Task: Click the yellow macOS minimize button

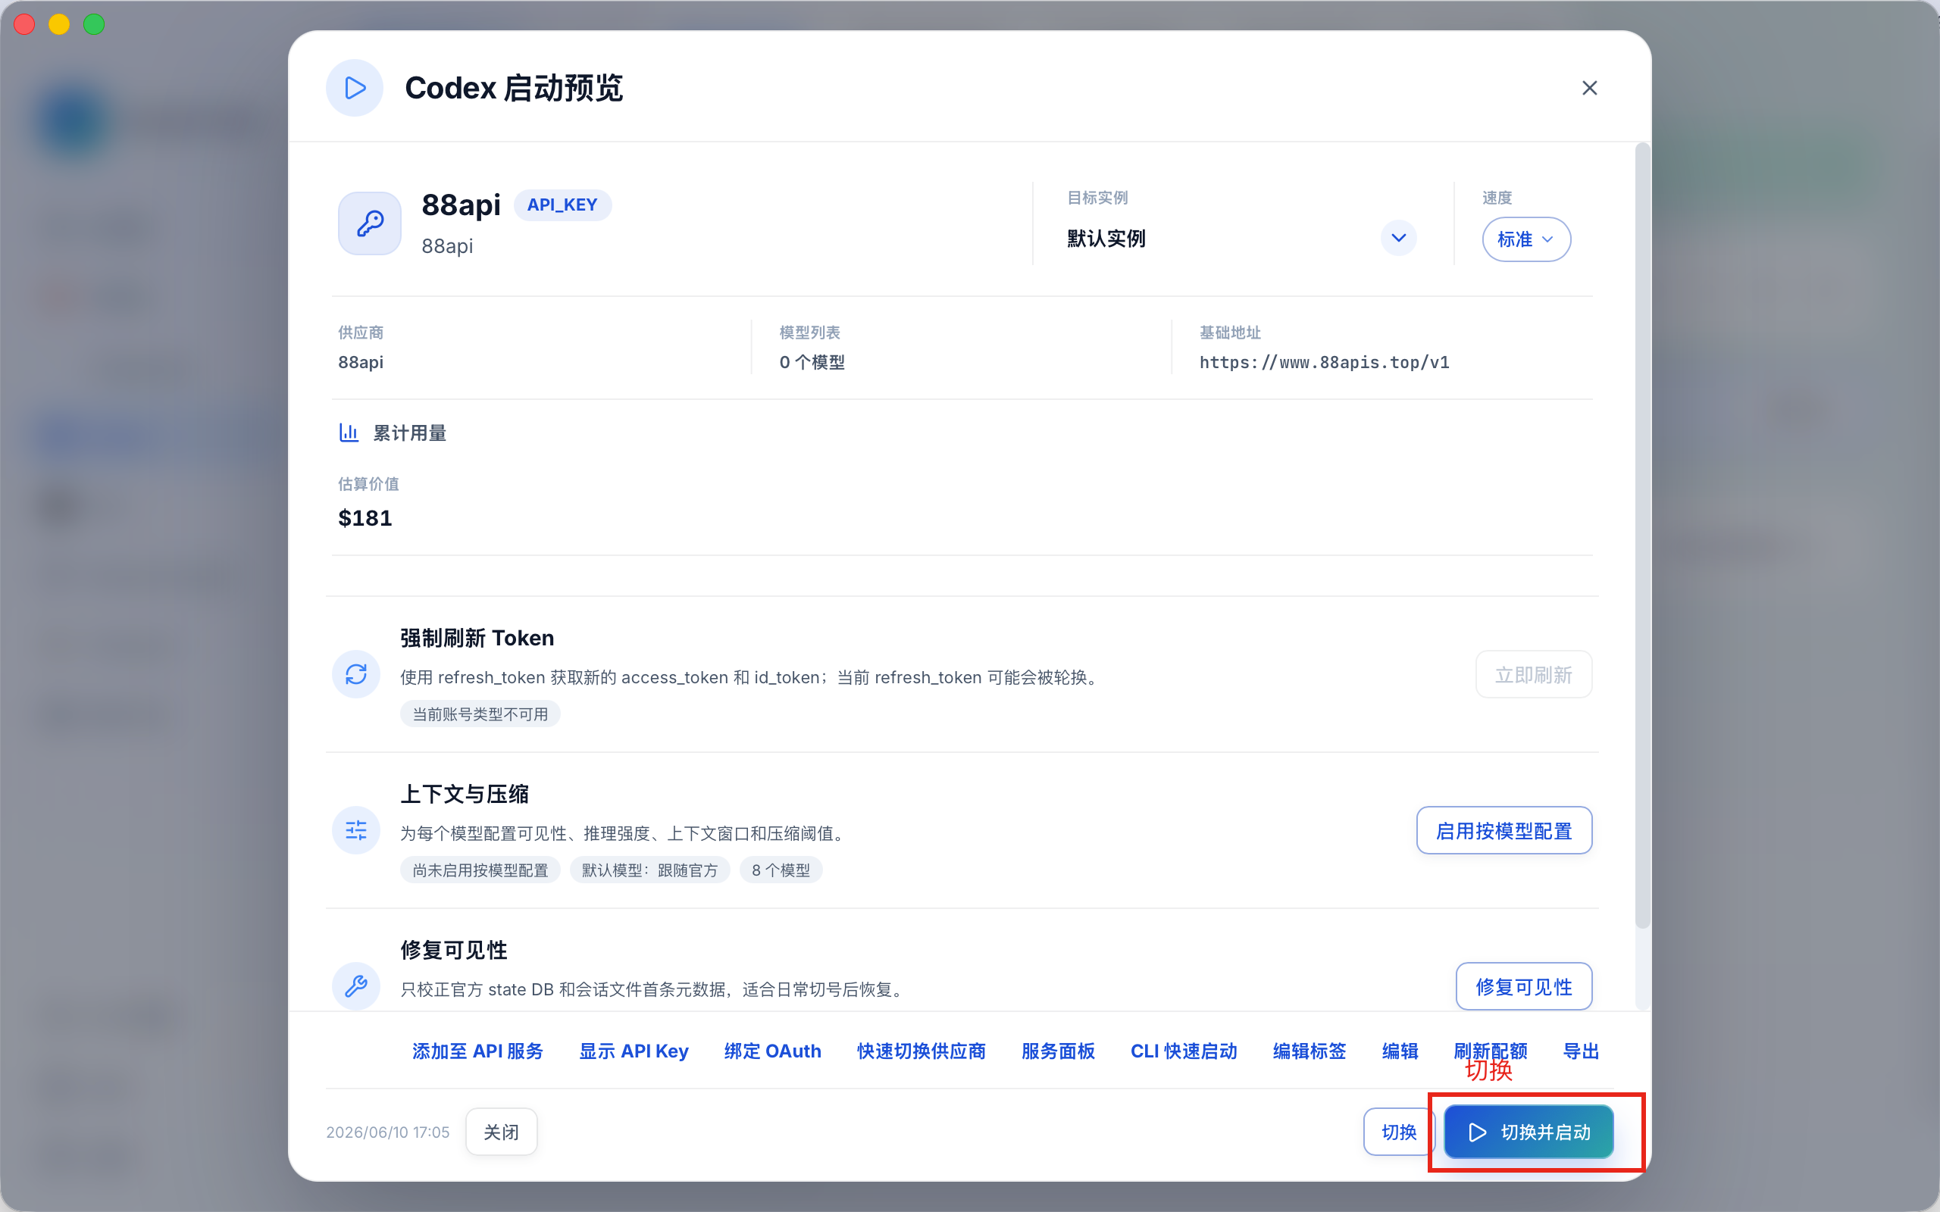Action: click(x=59, y=25)
